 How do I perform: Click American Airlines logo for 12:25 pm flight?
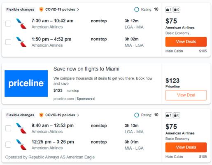21,145
